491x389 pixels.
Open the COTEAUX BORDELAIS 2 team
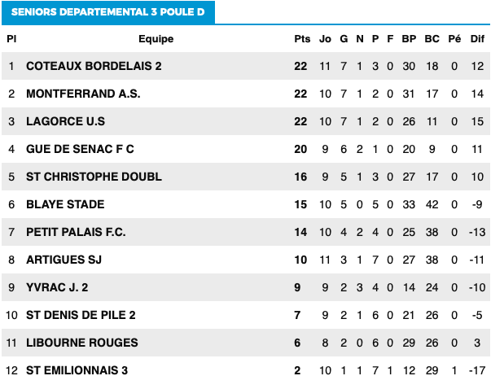[94, 66]
